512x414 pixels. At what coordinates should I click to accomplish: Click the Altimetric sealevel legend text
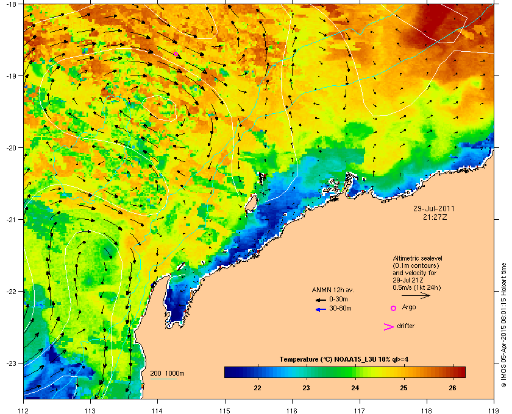click(418, 258)
